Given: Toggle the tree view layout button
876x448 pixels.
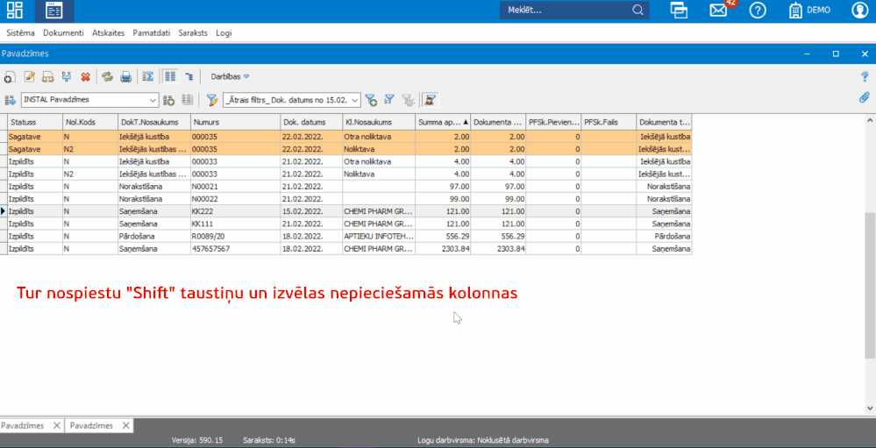Looking at the screenshot, I should tap(189, 77).
